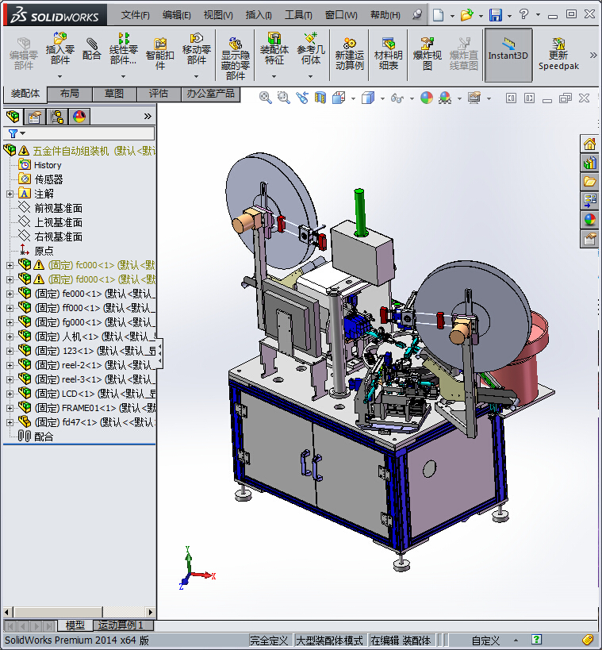Screen dimensions: 602x650
Task: Click the Save floppy disk icon
Action: click(496, 15)
